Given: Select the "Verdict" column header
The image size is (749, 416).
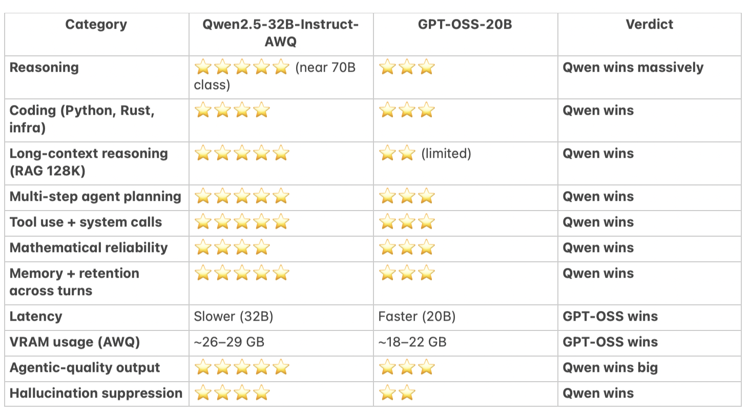Looking at the screenshot, I should click(649, 25).
